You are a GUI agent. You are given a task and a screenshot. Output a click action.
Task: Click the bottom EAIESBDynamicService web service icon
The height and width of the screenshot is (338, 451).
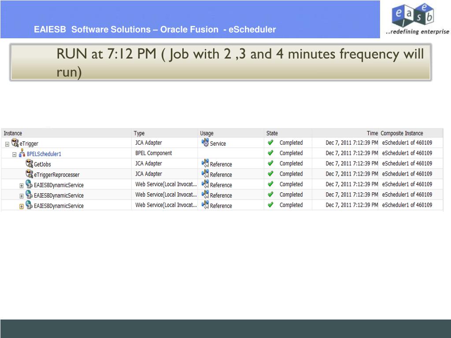click(x=29, y=205)
